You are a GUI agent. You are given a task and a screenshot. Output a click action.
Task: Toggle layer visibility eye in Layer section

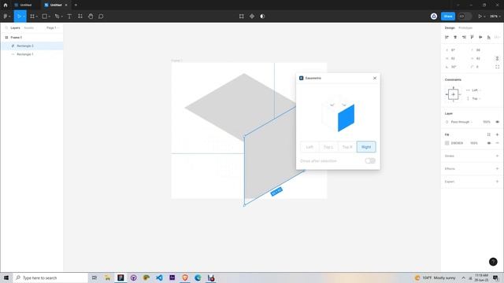(x=497, y=122)
